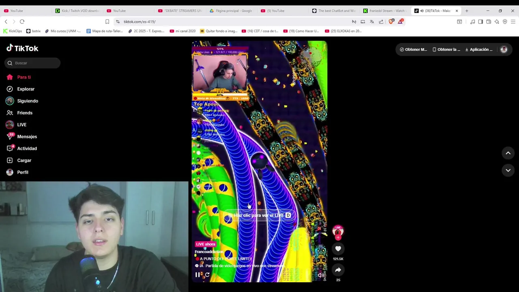Click the Aplicación download button
Image resolution: width=519 pixels, height=292 pixels.
pos(478,49)
